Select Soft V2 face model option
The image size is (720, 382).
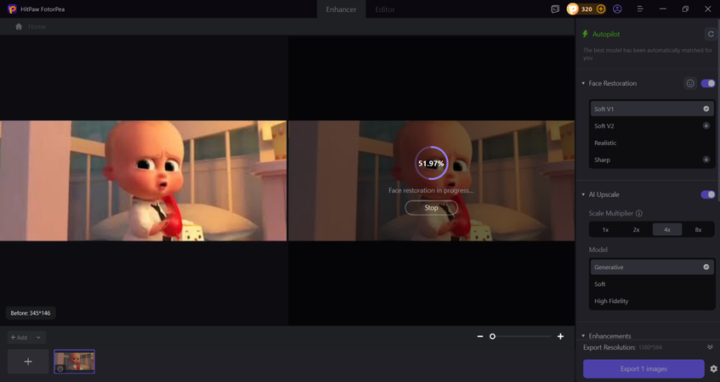click(x=652, y=126)
